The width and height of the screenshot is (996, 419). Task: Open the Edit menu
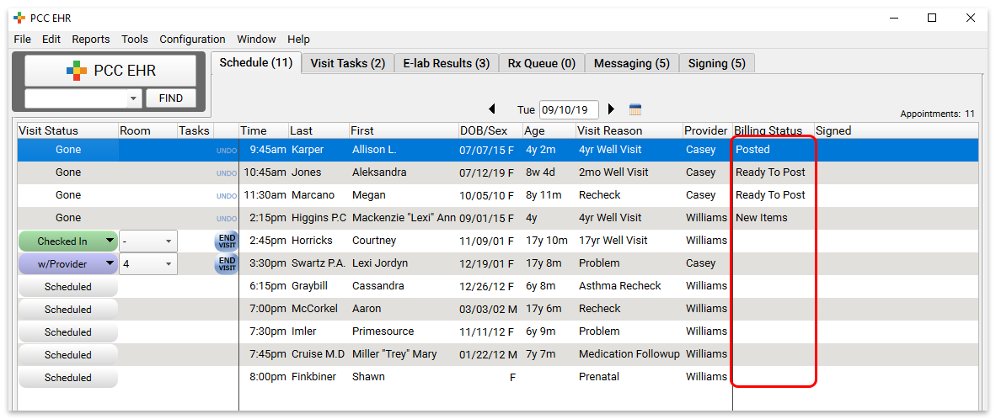point(51,40)
